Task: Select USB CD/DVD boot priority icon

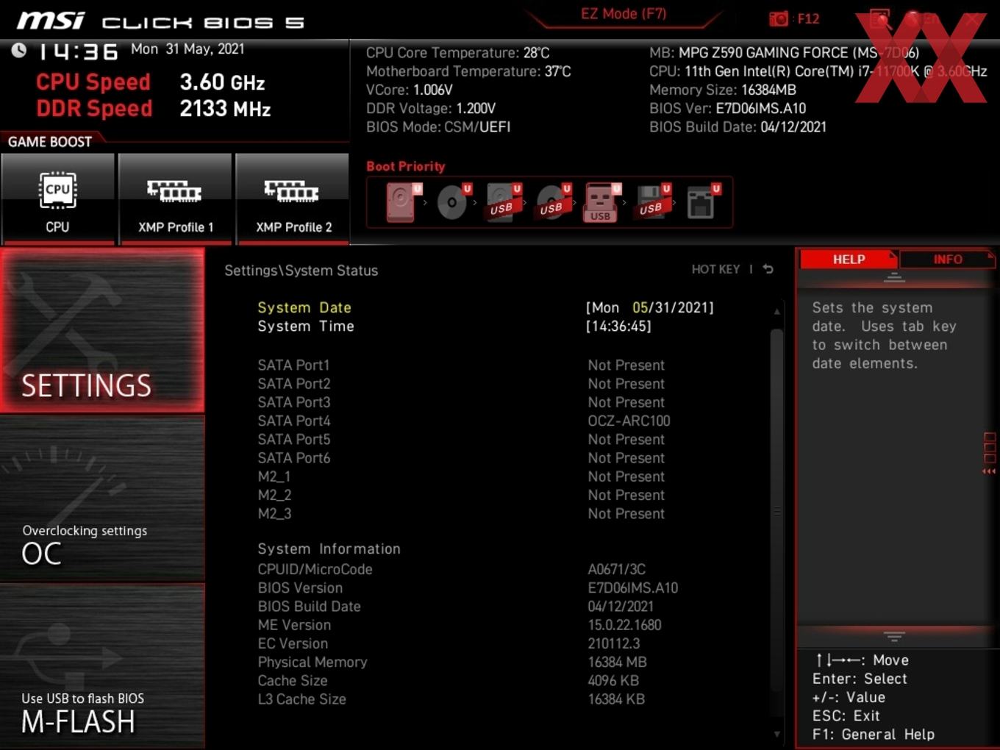Action: tap(553, 202)
